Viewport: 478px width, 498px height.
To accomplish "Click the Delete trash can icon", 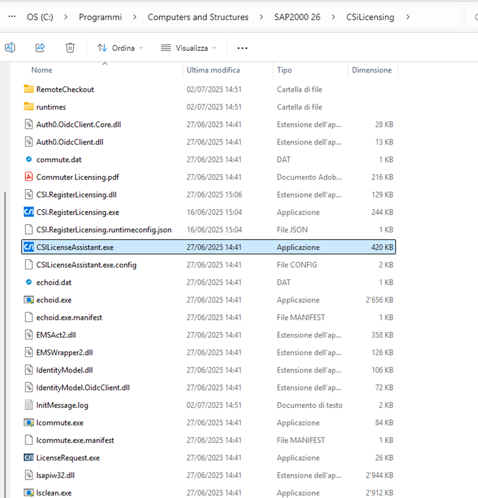I will [x=70, y=48].
